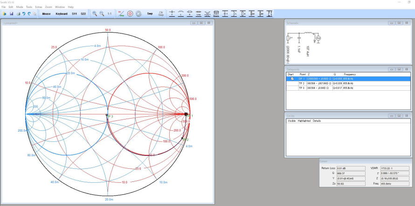
Task: Select the S22 mode button
Action: pyautogui.click(x=83, y=14)
